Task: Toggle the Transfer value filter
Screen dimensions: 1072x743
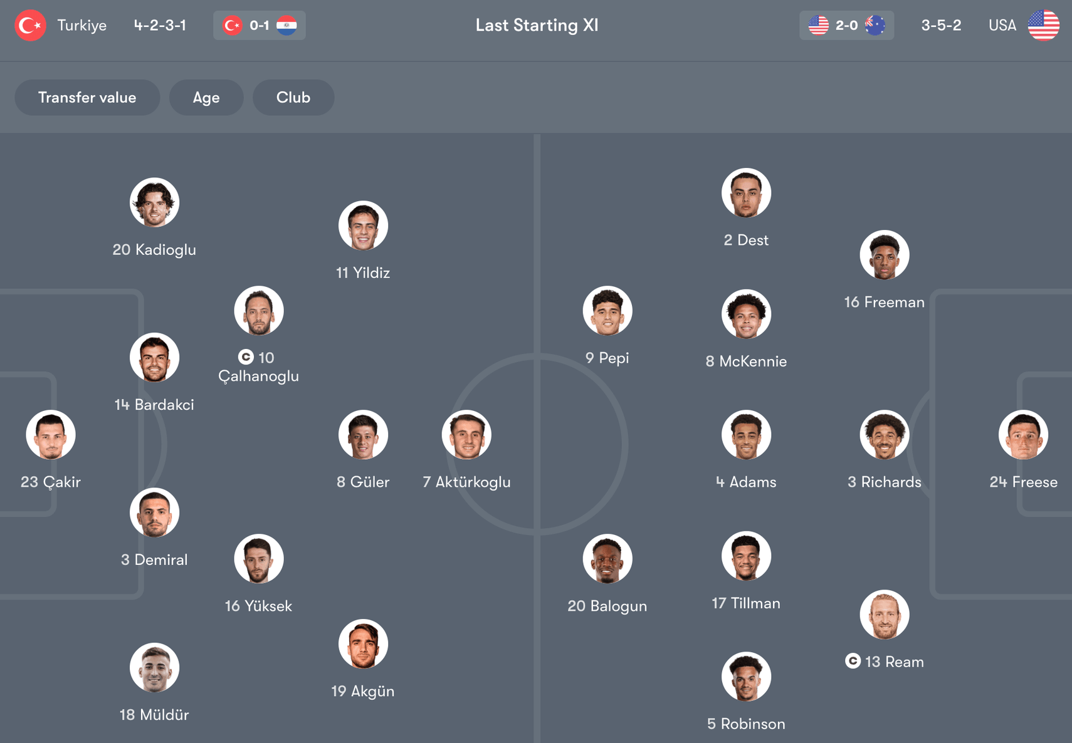Action: point(87,98)
